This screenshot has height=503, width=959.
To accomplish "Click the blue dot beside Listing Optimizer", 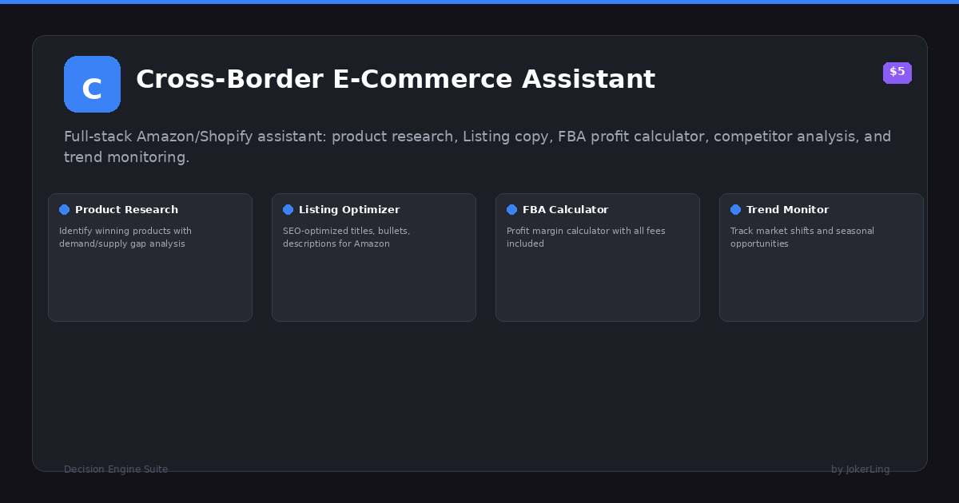I will click(x=288, y=210).
